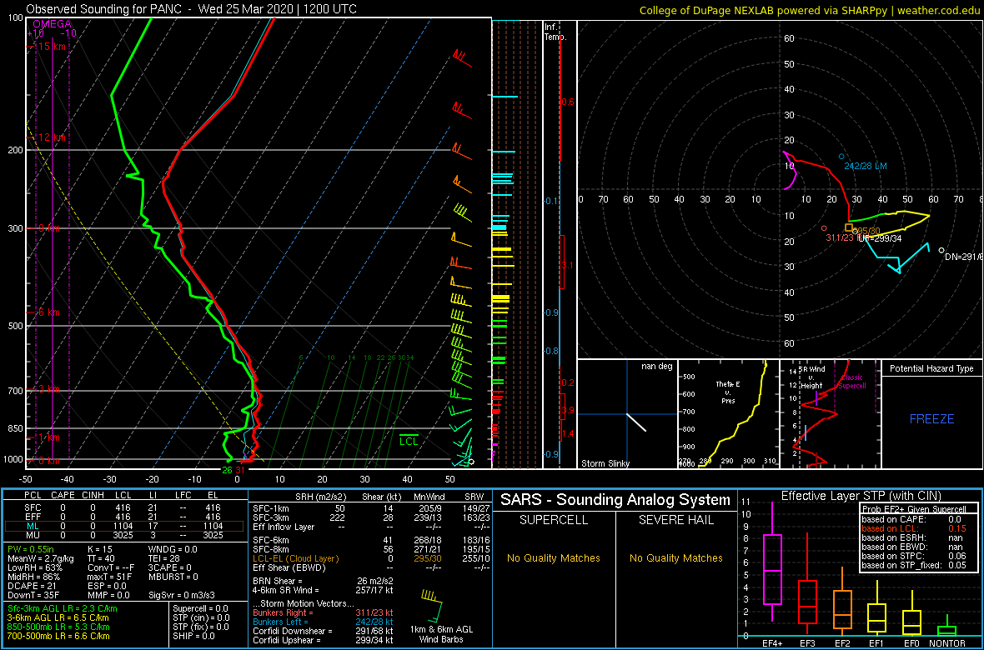Click the LCL-EL (Cloud Layer) row
The height and width of the screenshot is (650, 984).
370,557
